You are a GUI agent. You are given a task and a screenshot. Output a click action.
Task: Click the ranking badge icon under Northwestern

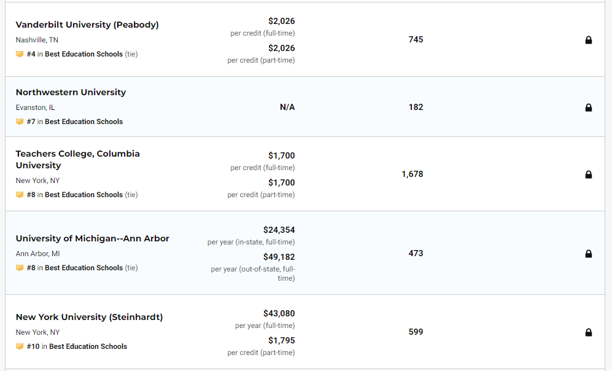click(x=20, y=122)
